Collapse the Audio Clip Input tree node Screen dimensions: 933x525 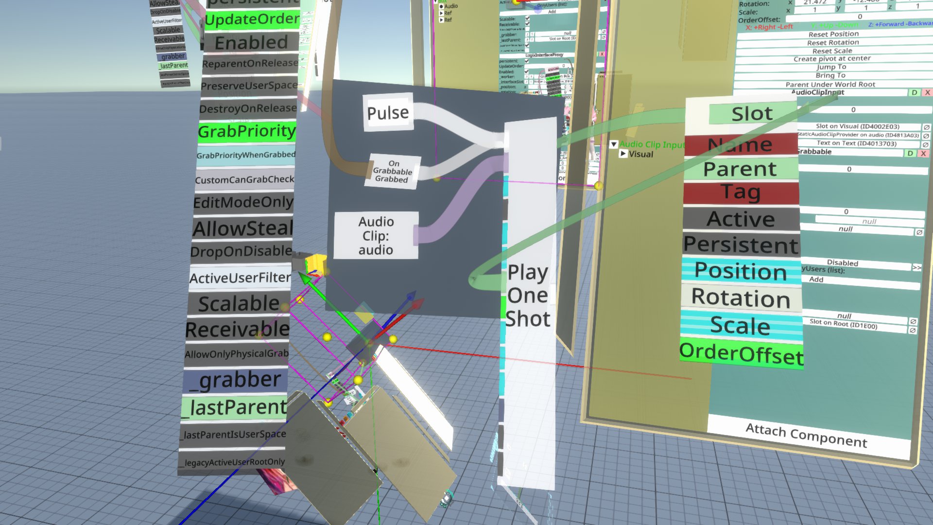614,144
